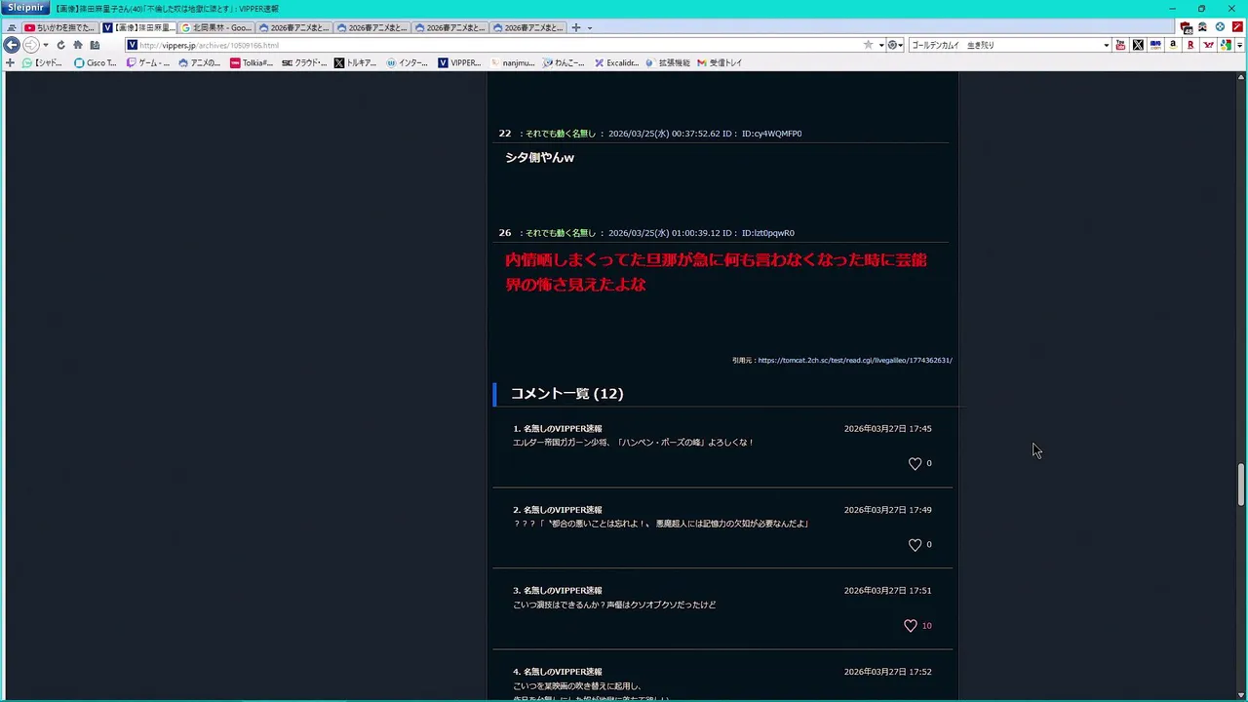Viewport: 1248px width, 702px height.
Task: Go back to the previous page
Action: point(12,45)
